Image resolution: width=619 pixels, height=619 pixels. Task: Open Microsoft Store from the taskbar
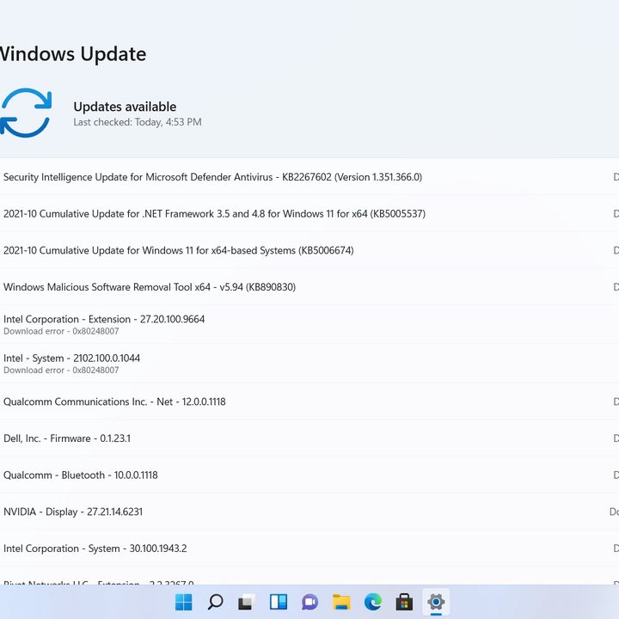(x=404, y=602)
